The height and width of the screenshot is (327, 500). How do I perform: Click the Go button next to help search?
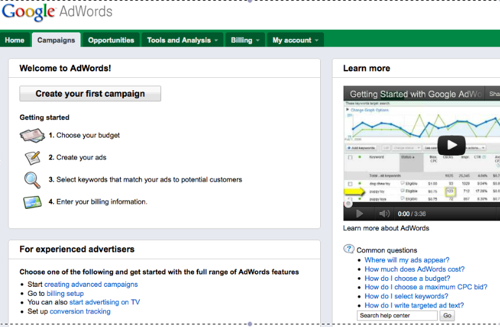(x=447, y=315)
